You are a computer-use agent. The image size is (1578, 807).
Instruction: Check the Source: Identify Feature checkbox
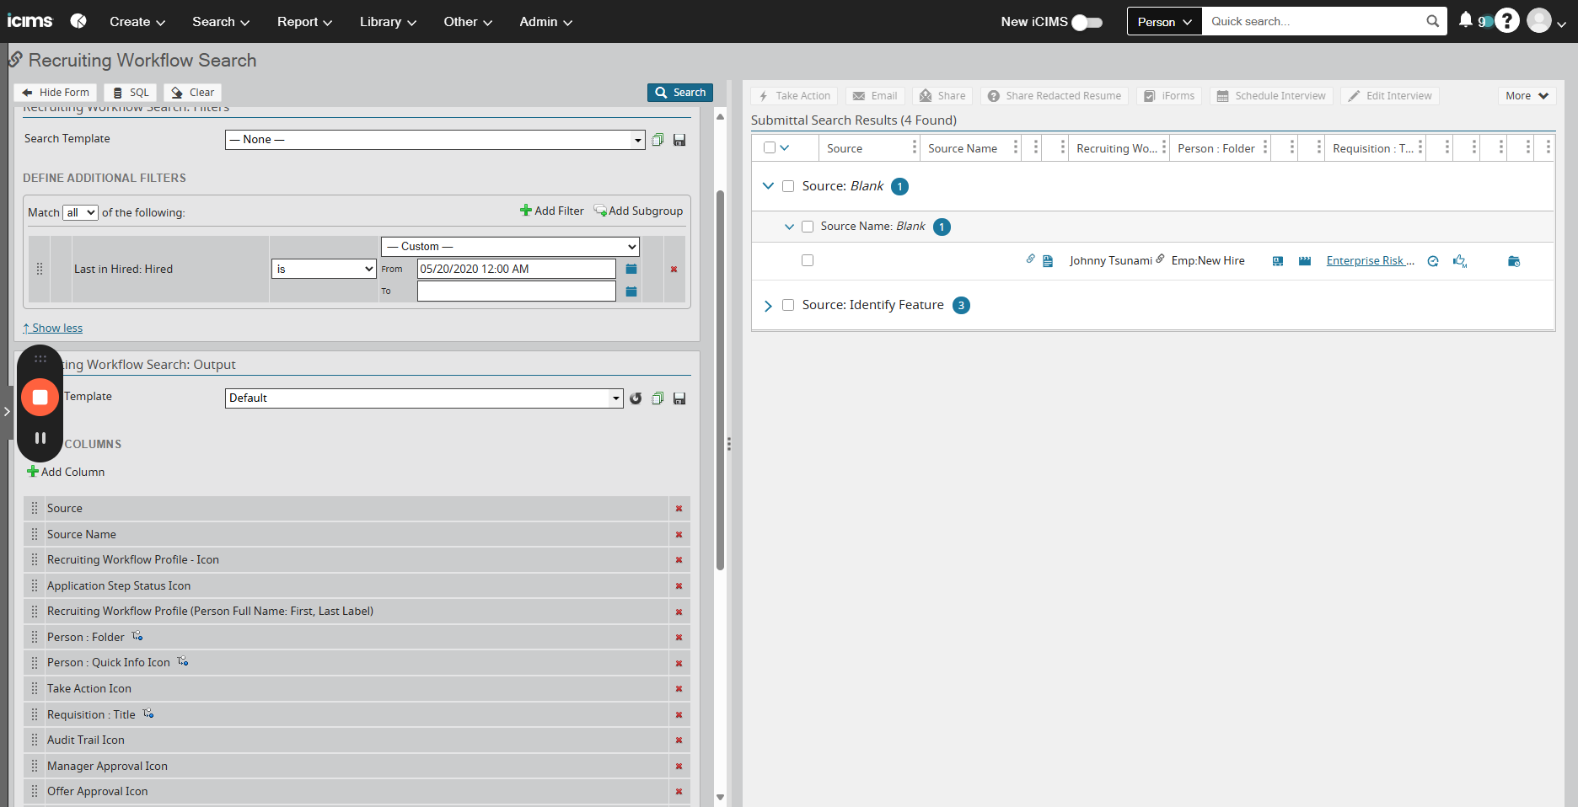tap(788, 305)
